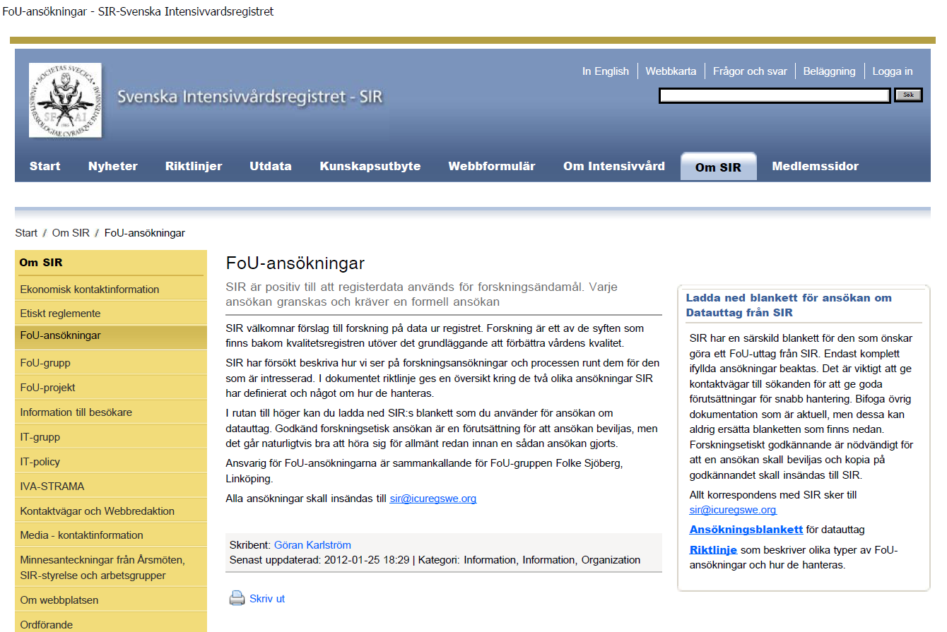Open the Om Intensivvård tab

coord(614,167)
